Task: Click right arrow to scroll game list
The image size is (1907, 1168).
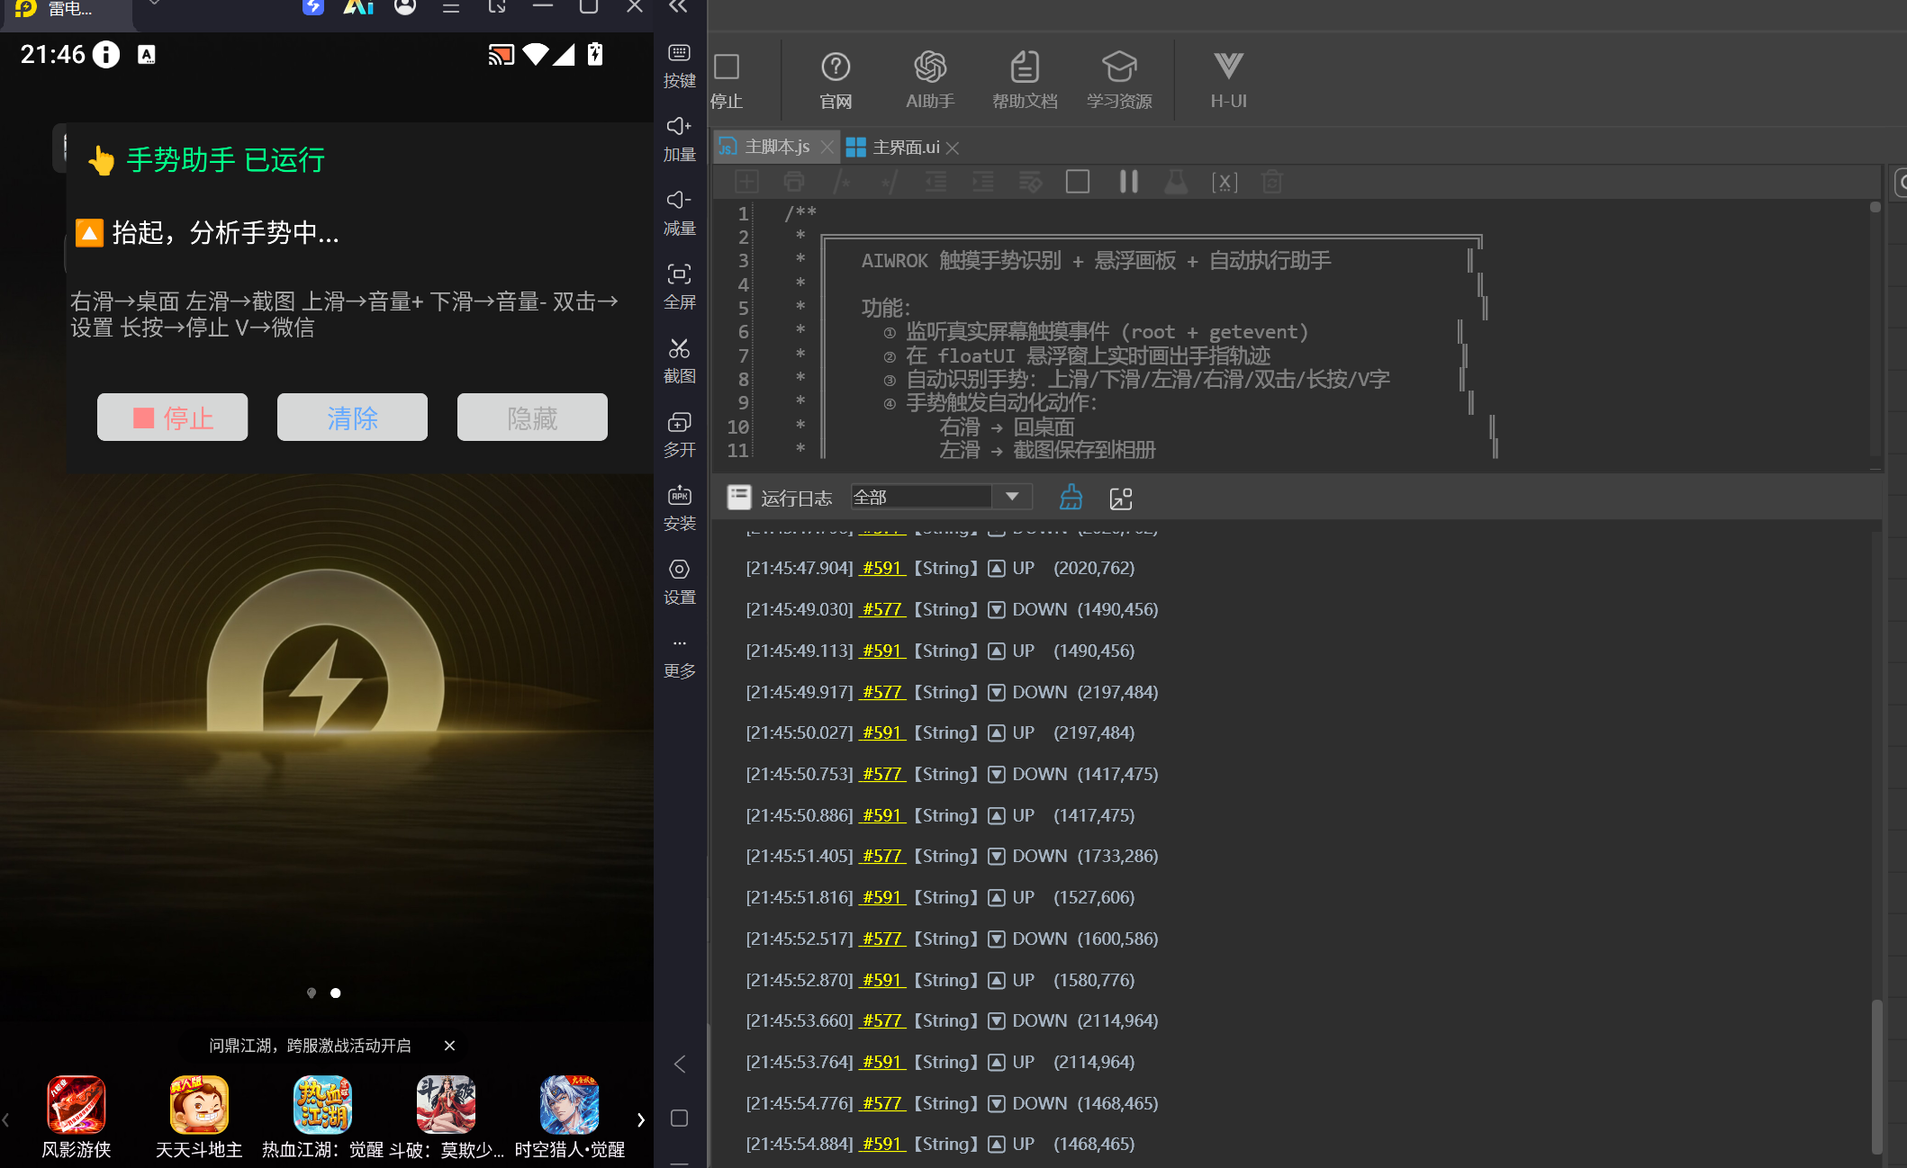Action: pyautogui.click(x=641, y=1120)
